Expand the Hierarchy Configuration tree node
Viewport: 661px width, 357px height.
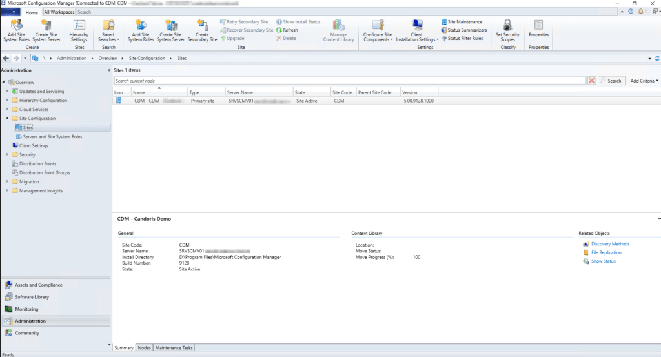pyautogui.click(x=7, y=101)
